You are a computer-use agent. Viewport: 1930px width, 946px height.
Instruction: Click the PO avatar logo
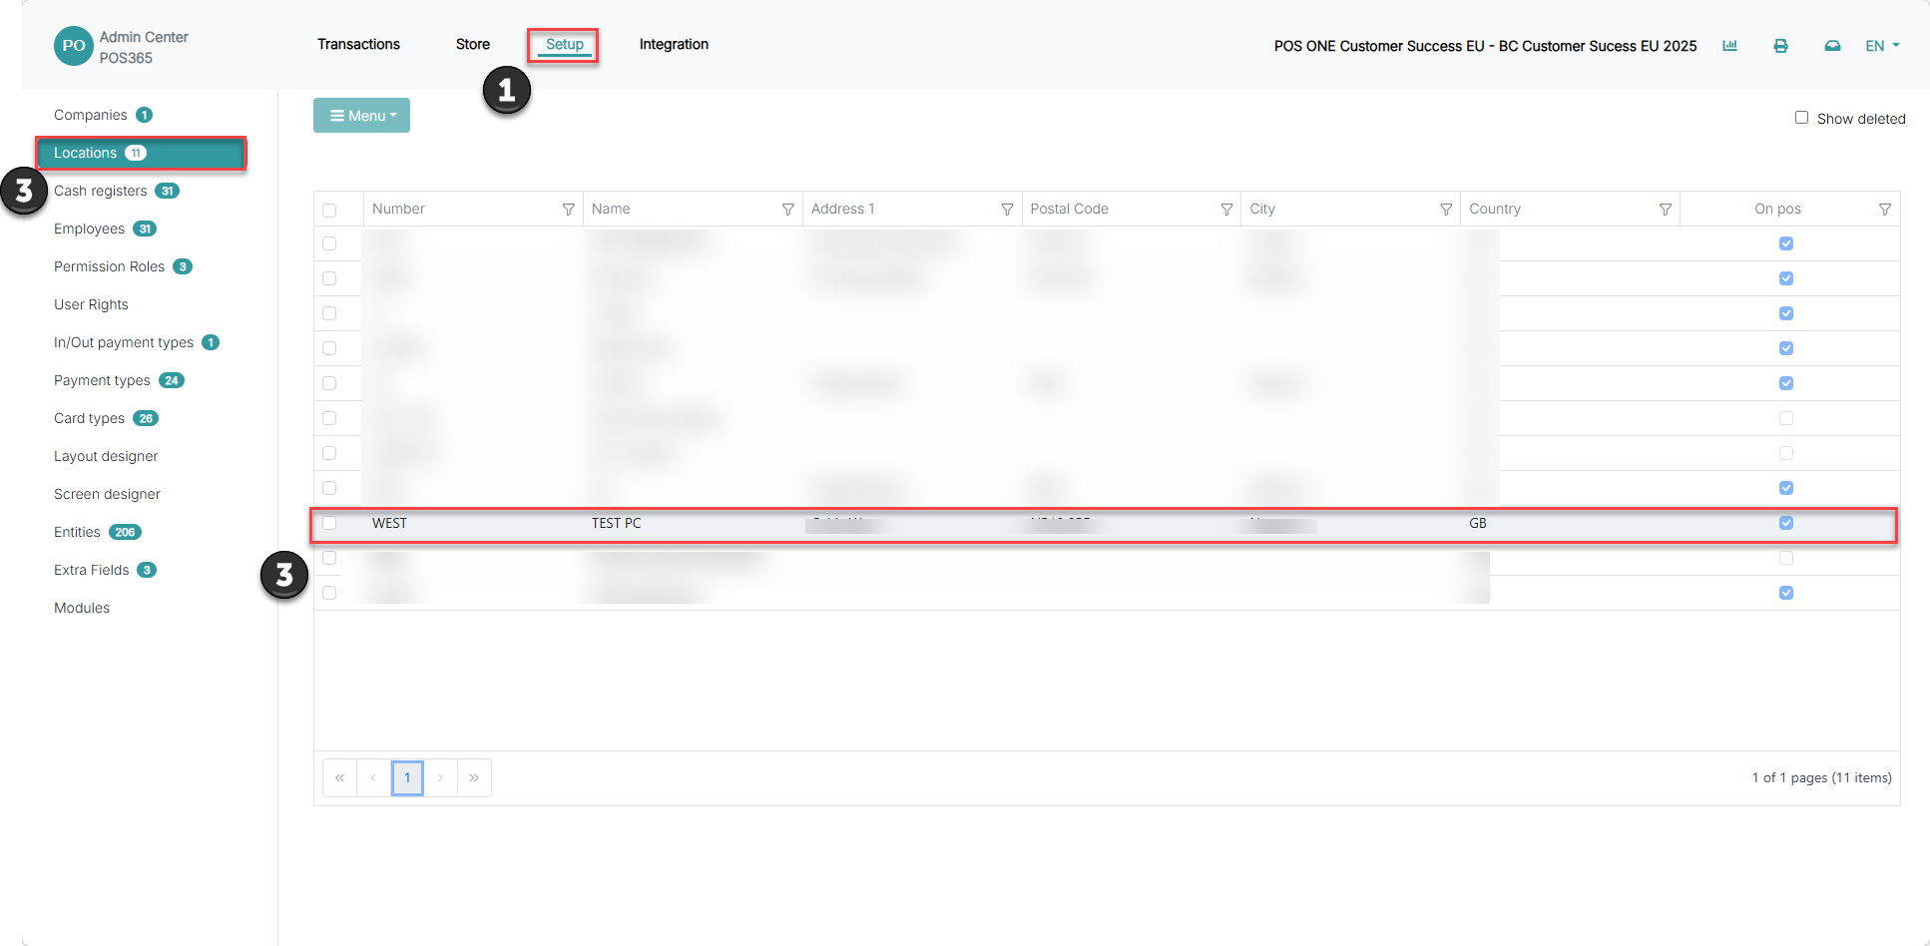[74, 46]
